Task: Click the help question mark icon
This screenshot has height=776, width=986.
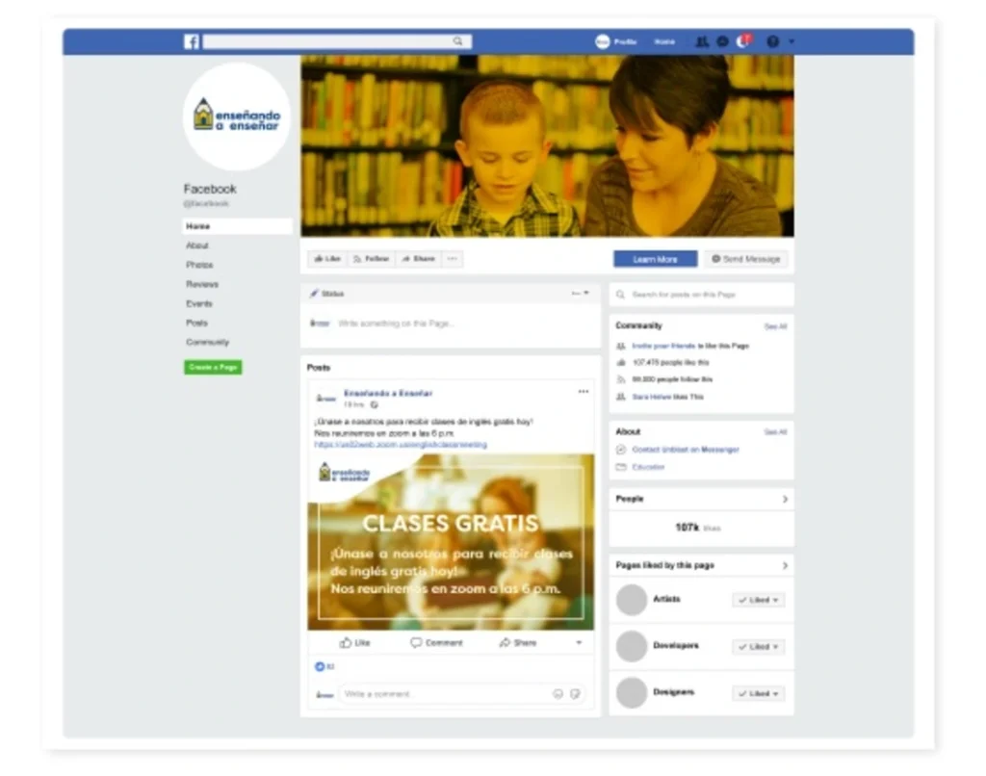Action: [772, 41]
